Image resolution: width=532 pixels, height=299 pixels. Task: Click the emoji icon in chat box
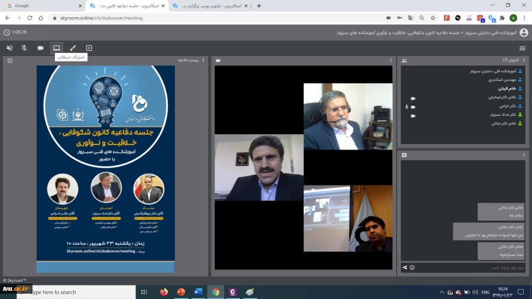click(412, 268)
